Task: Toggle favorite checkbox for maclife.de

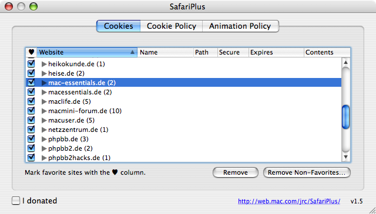Action: pos(31,101)
